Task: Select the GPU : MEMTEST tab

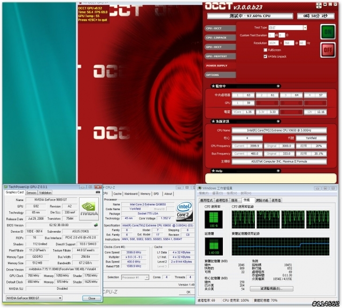Action: [x=221, y=56]
